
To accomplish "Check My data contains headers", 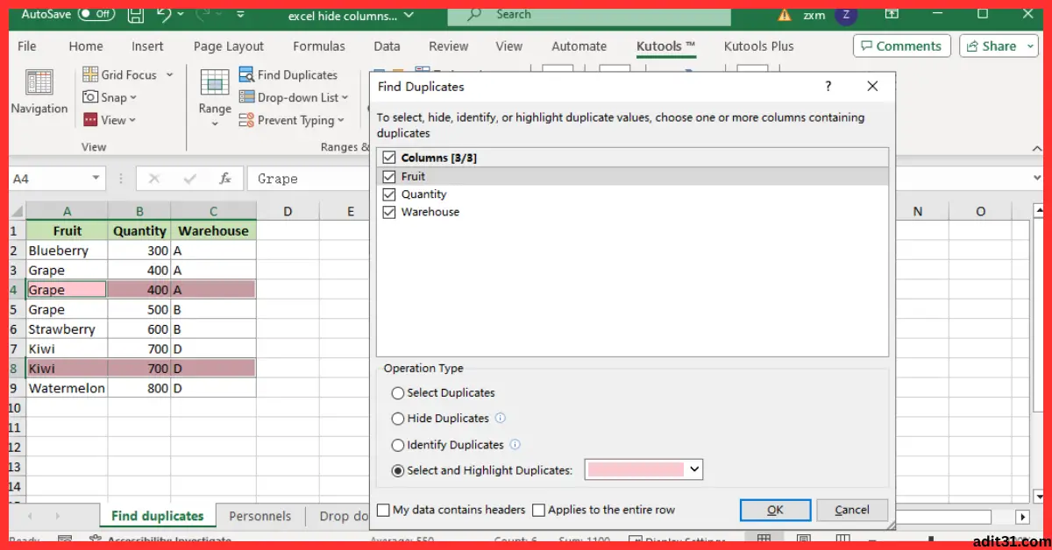I will tap(383, 510).
